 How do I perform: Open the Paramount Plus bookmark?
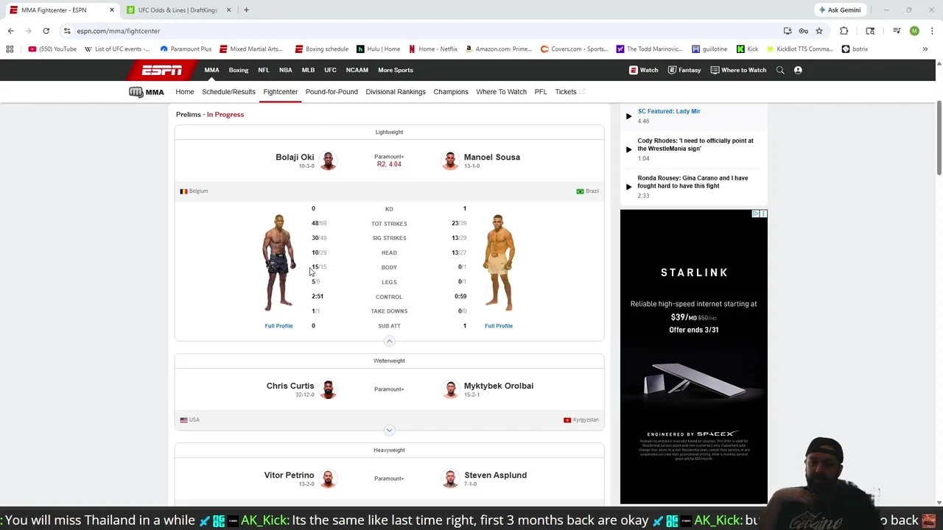coord(186,49)
